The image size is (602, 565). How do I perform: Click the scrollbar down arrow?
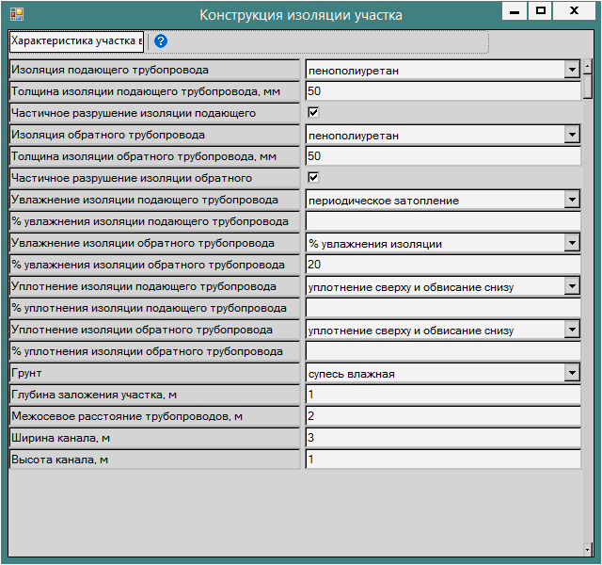click(587, 547)
